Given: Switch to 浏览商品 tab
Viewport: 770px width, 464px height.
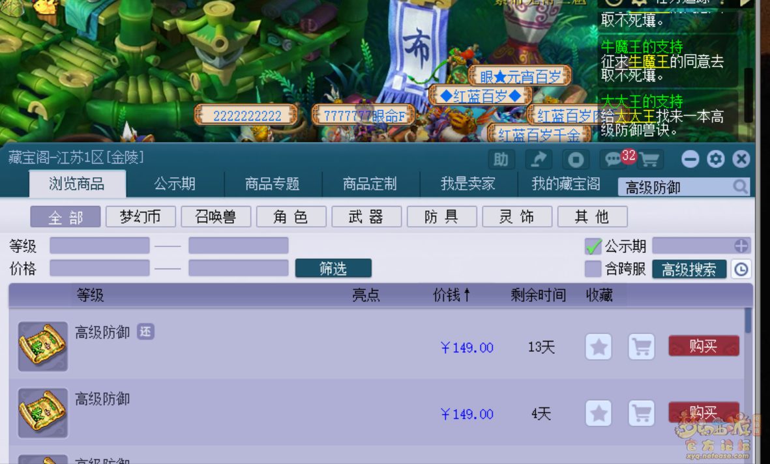Looking at the screenshot, I should [x=77, y=184].
